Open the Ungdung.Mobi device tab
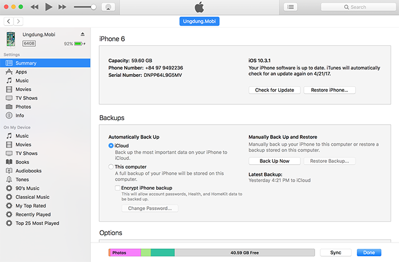This screenshot has height=262, width=399. tap(199, 22)
